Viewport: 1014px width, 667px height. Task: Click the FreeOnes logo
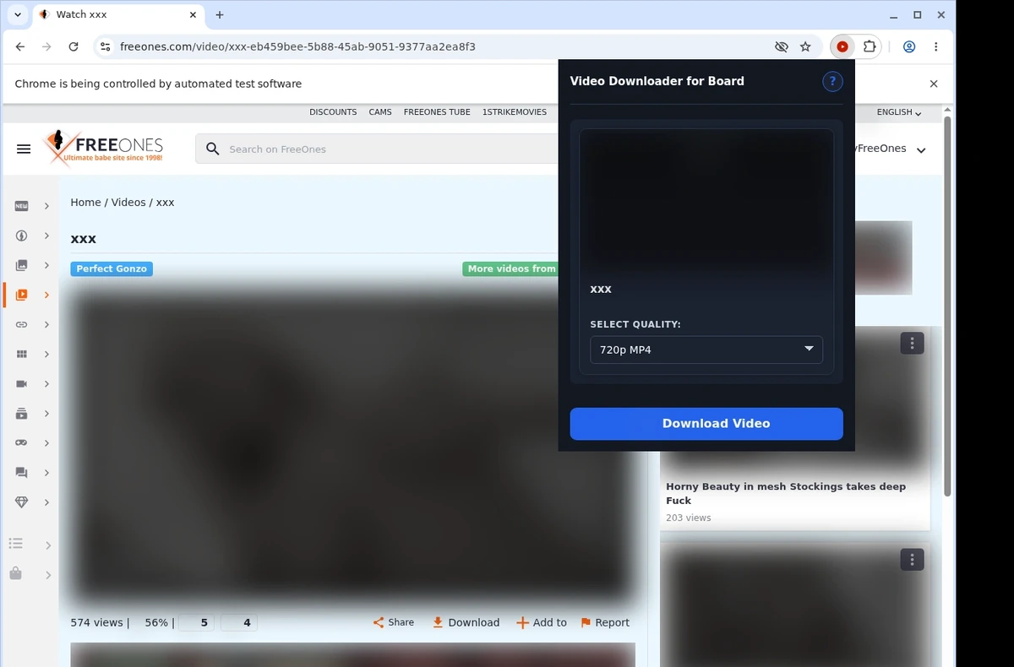click(103, 149)
